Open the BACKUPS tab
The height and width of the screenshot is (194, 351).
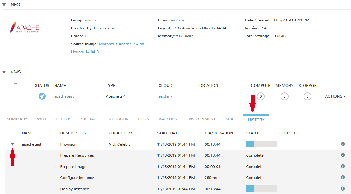pyautogui.click(x=168, y=119)
